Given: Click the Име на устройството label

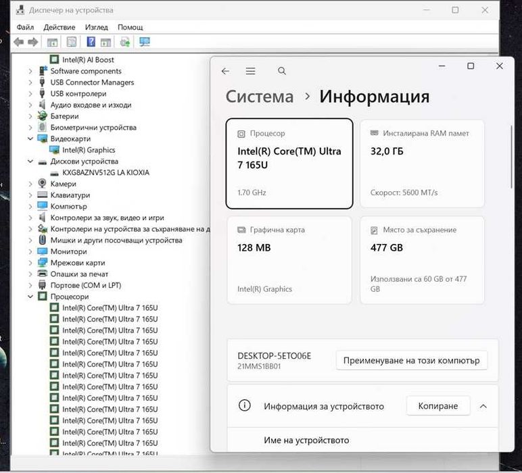Looking at the screenshot, I should coord(306,440).
